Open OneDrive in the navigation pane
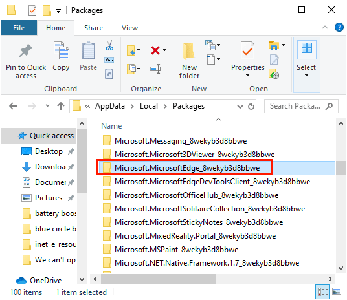 [45, 281]
